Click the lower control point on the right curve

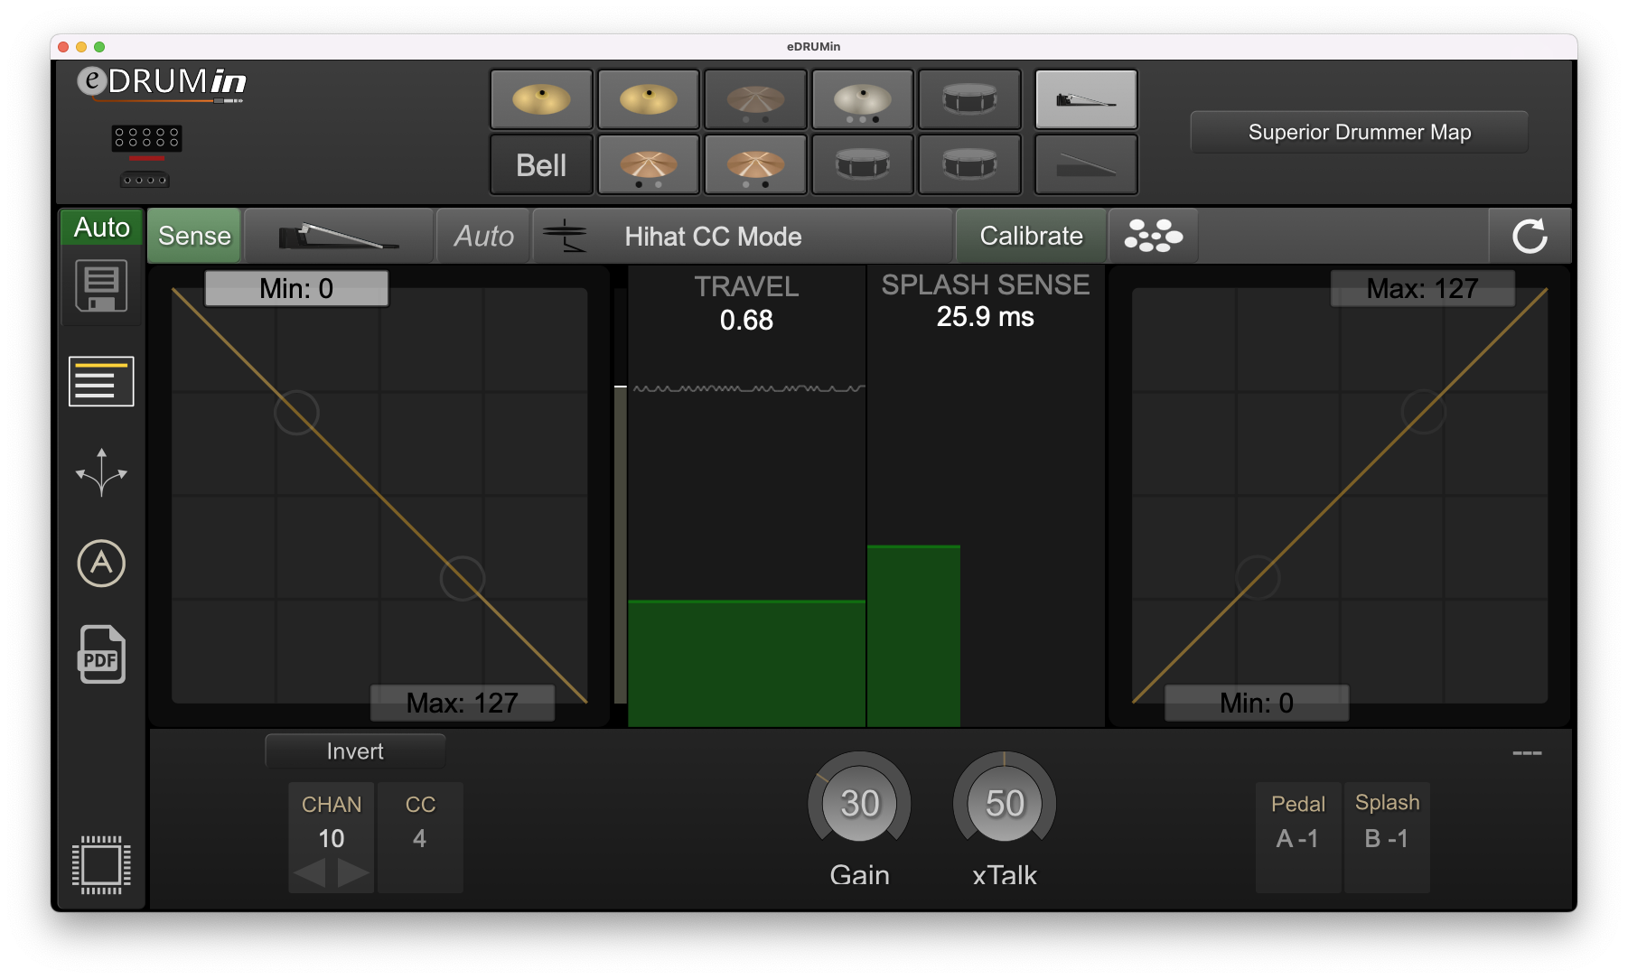pos(1258,578)
